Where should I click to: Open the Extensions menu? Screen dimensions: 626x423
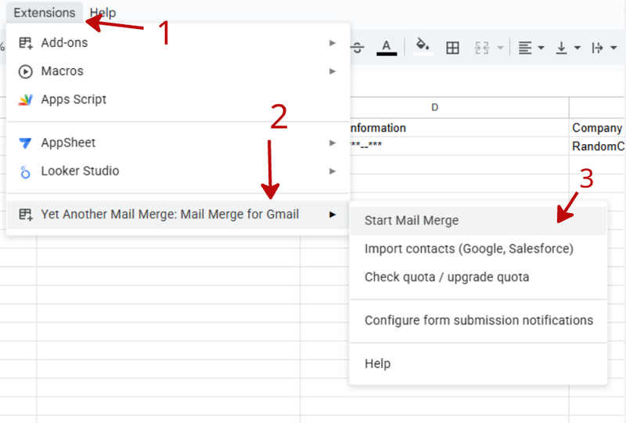(45, 13)
